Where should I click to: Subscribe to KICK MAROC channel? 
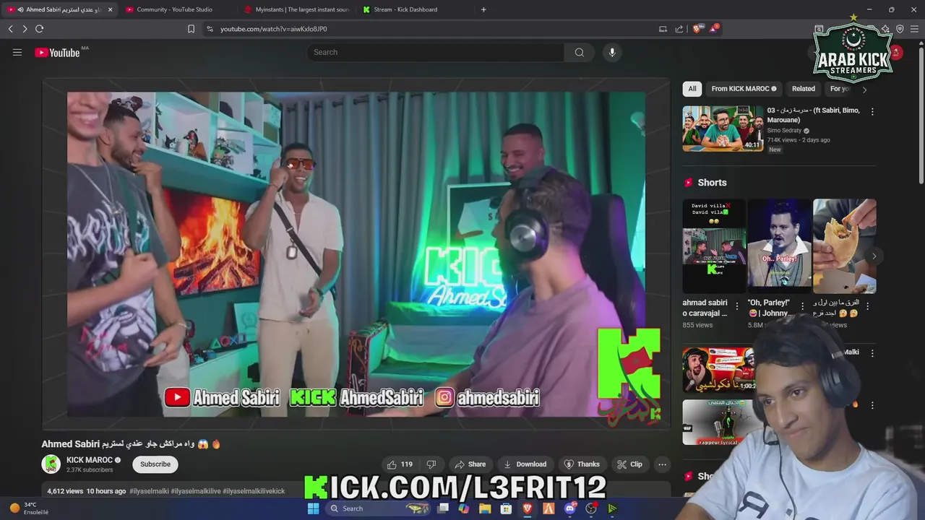pos(155,464)
